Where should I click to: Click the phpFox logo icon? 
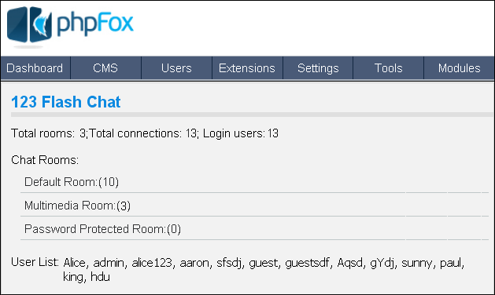[x=29, y=24]
